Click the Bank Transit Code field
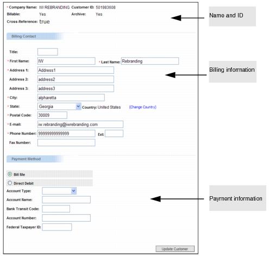Image resolution: width=269 pixels, height=256 pixels. (x=56, y=209)
